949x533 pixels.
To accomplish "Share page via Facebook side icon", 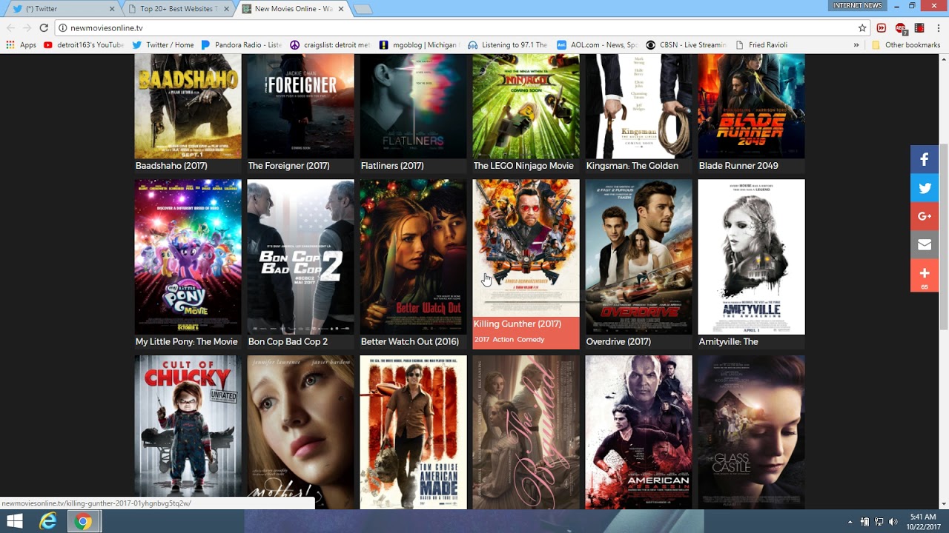I will (x=925, y=159).
